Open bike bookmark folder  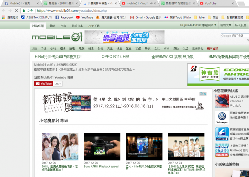pyautogui.click(x=200, y=18)
